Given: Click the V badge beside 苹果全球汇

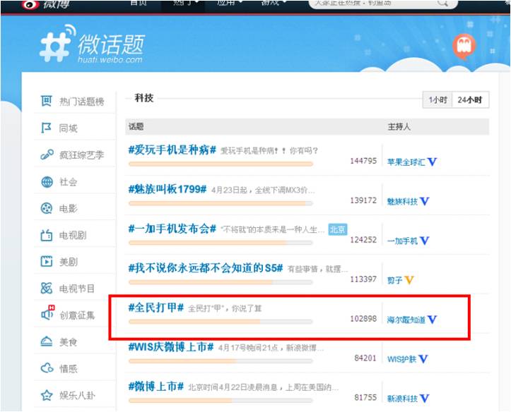Looking at the screenshot, I should (432, 162).
